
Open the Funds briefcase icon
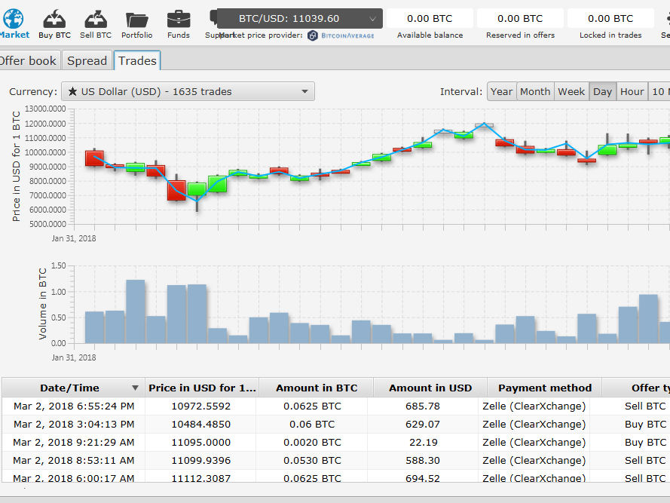tap(179, 20)
